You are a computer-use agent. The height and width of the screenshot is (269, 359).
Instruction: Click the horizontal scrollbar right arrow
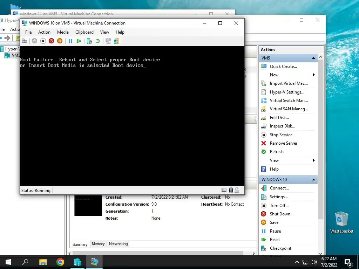[x=253, y=254]
